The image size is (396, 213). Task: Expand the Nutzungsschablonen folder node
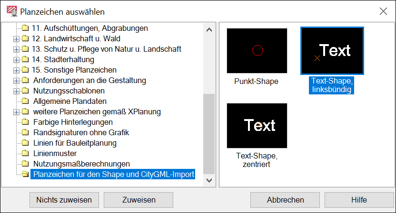pos(17,91)
